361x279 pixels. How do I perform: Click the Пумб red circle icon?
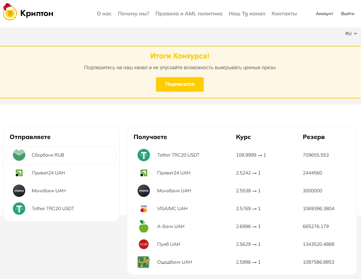pos(143,244)
